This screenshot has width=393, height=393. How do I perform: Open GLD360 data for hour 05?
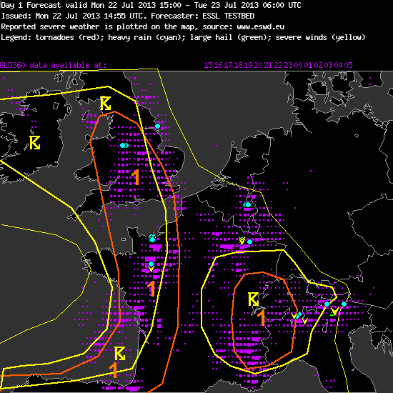pyautogui.click(x=349, y=65)
